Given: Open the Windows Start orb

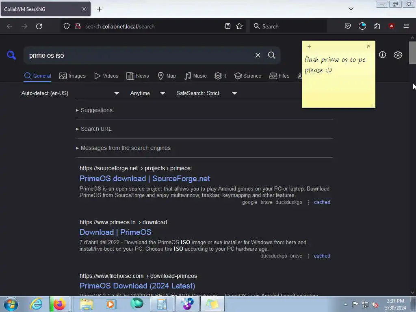Looking at the screenshot, I should (11, 304).
